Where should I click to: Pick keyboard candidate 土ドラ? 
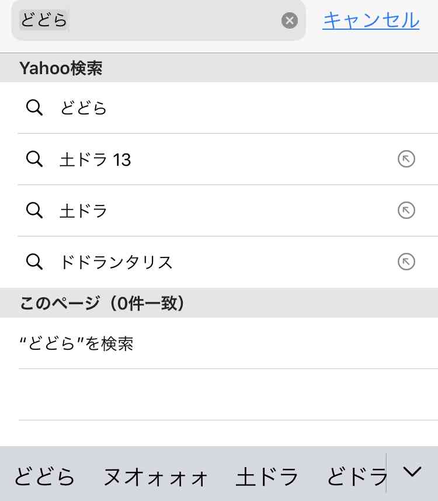coord(267,476)
